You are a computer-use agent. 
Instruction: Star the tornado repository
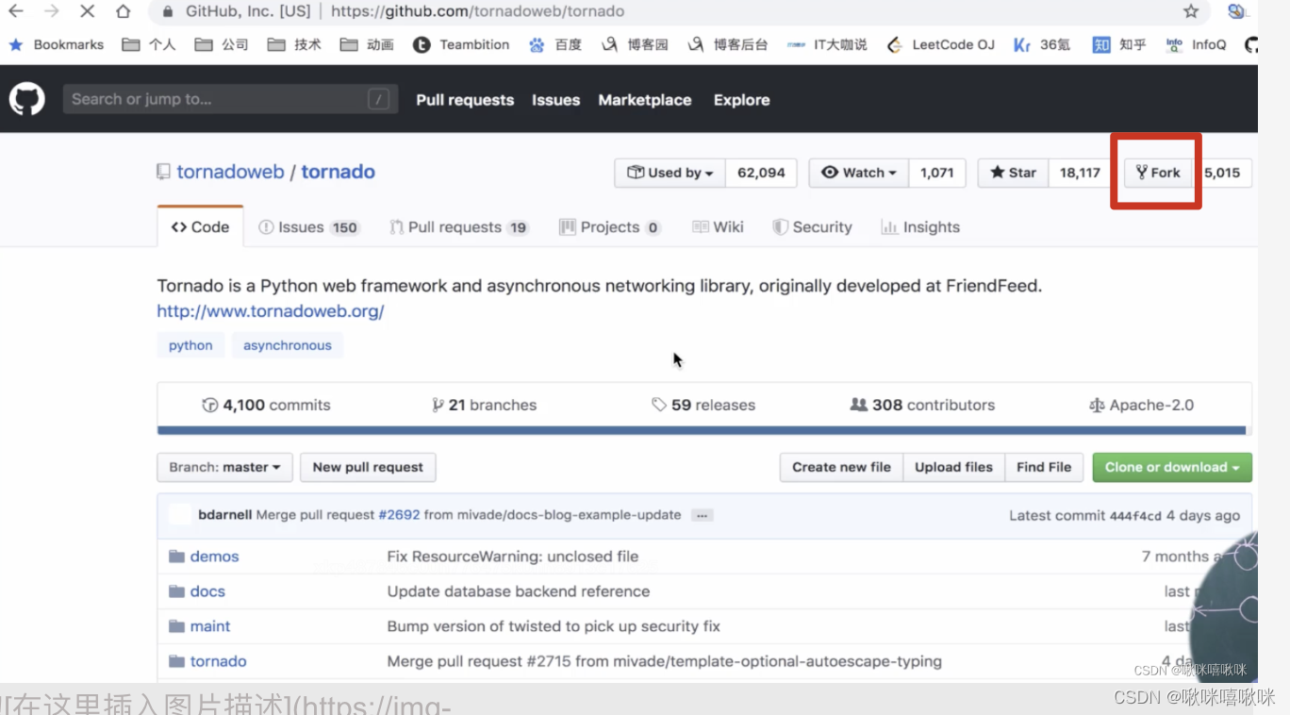pyautogui.click(x=1013, y=173)
